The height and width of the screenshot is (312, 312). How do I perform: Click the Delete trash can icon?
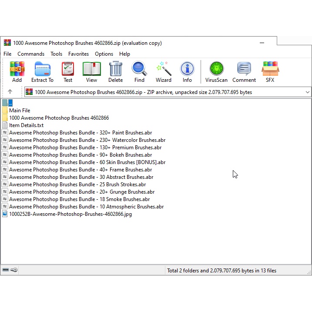point(116,69)
